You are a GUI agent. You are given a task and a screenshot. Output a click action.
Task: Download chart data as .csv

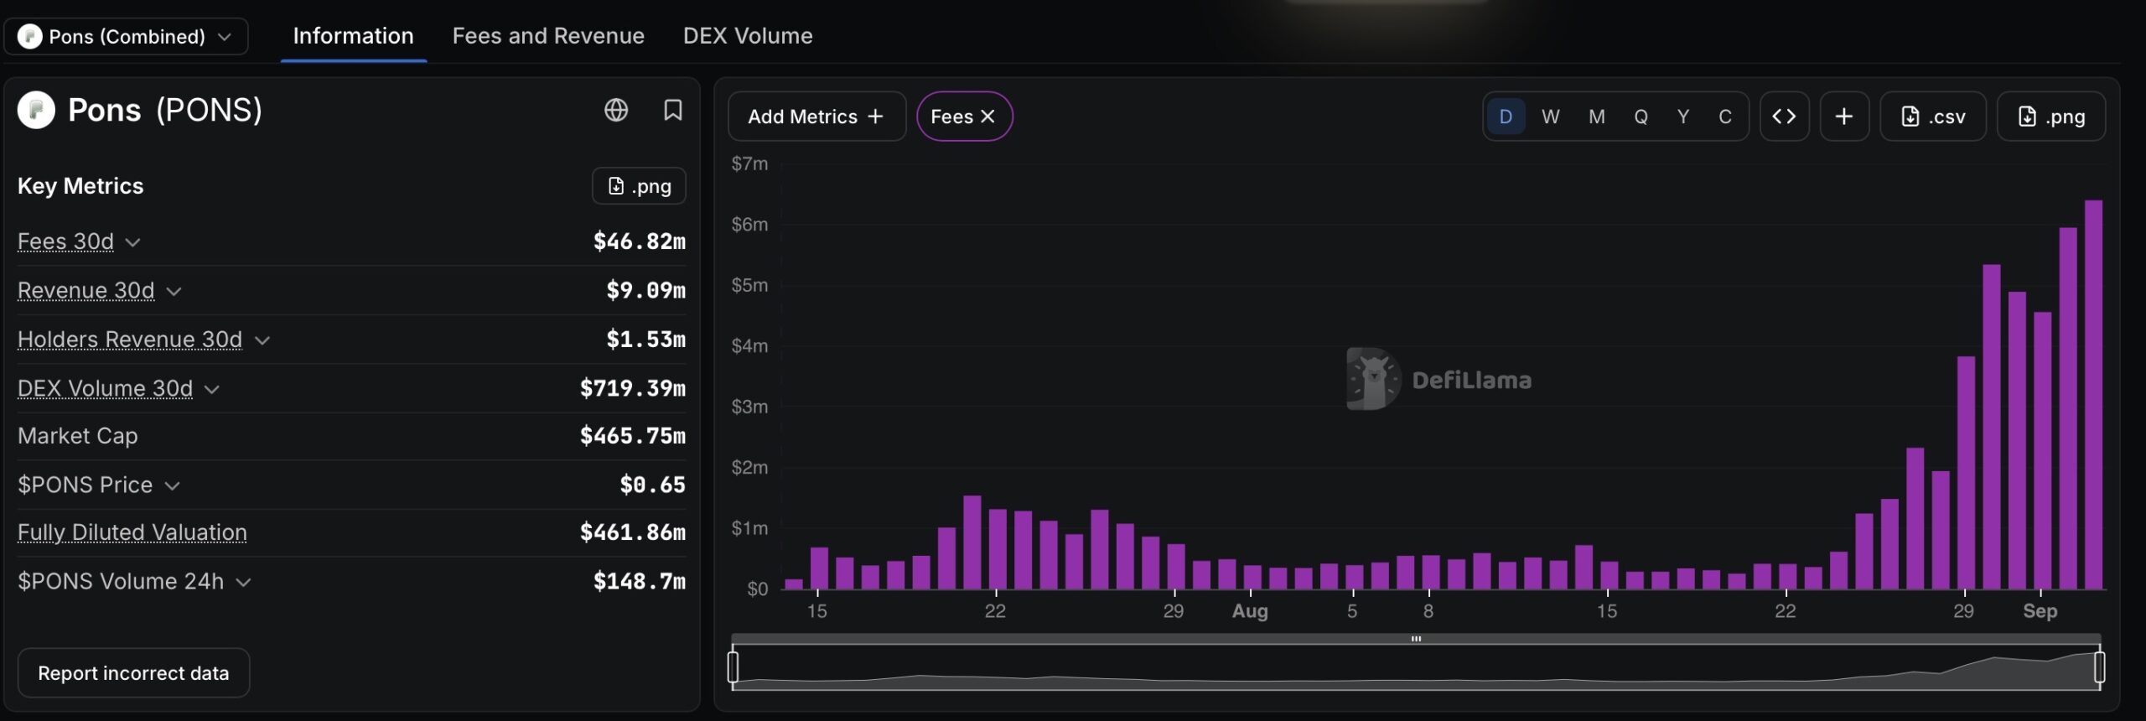[x=1932, y=117]
